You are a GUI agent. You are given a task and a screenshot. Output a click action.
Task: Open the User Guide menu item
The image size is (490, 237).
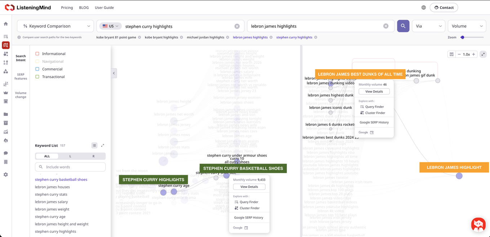[104, 8]
